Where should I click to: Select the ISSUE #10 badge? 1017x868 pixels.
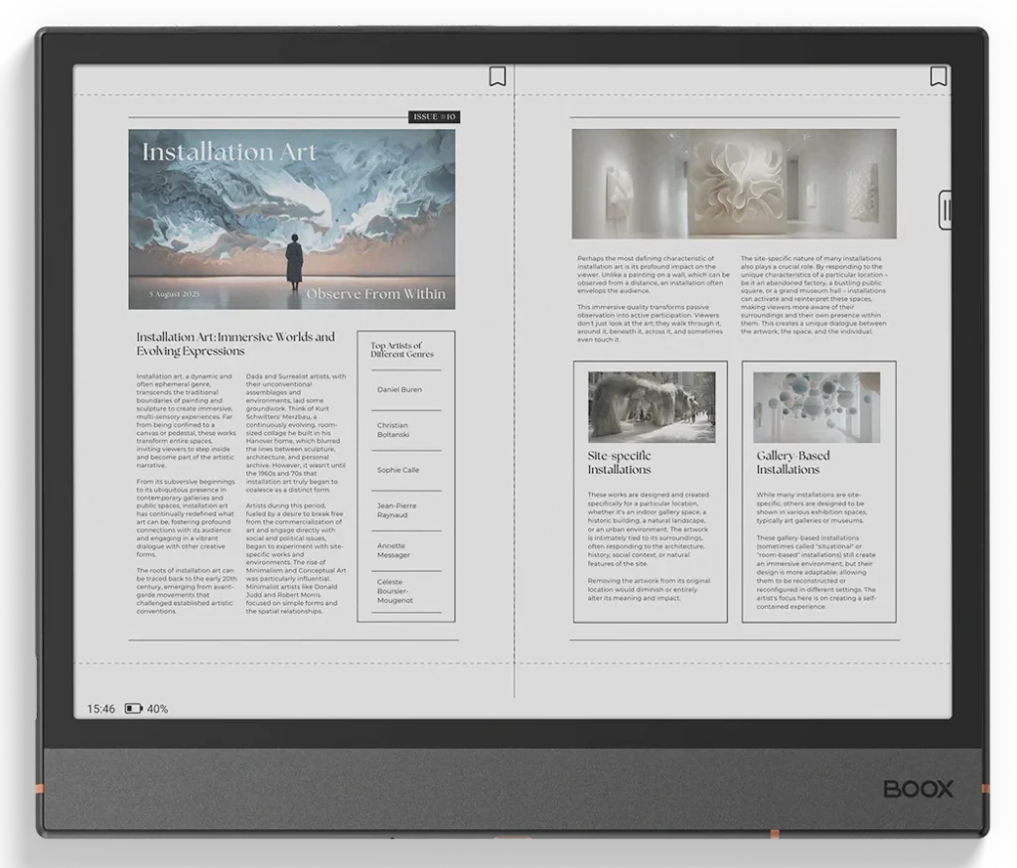pyautogui.click(x=434, y=117)
